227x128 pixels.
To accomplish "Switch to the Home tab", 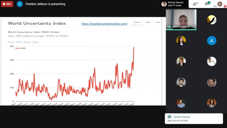I will coord(137,22).
